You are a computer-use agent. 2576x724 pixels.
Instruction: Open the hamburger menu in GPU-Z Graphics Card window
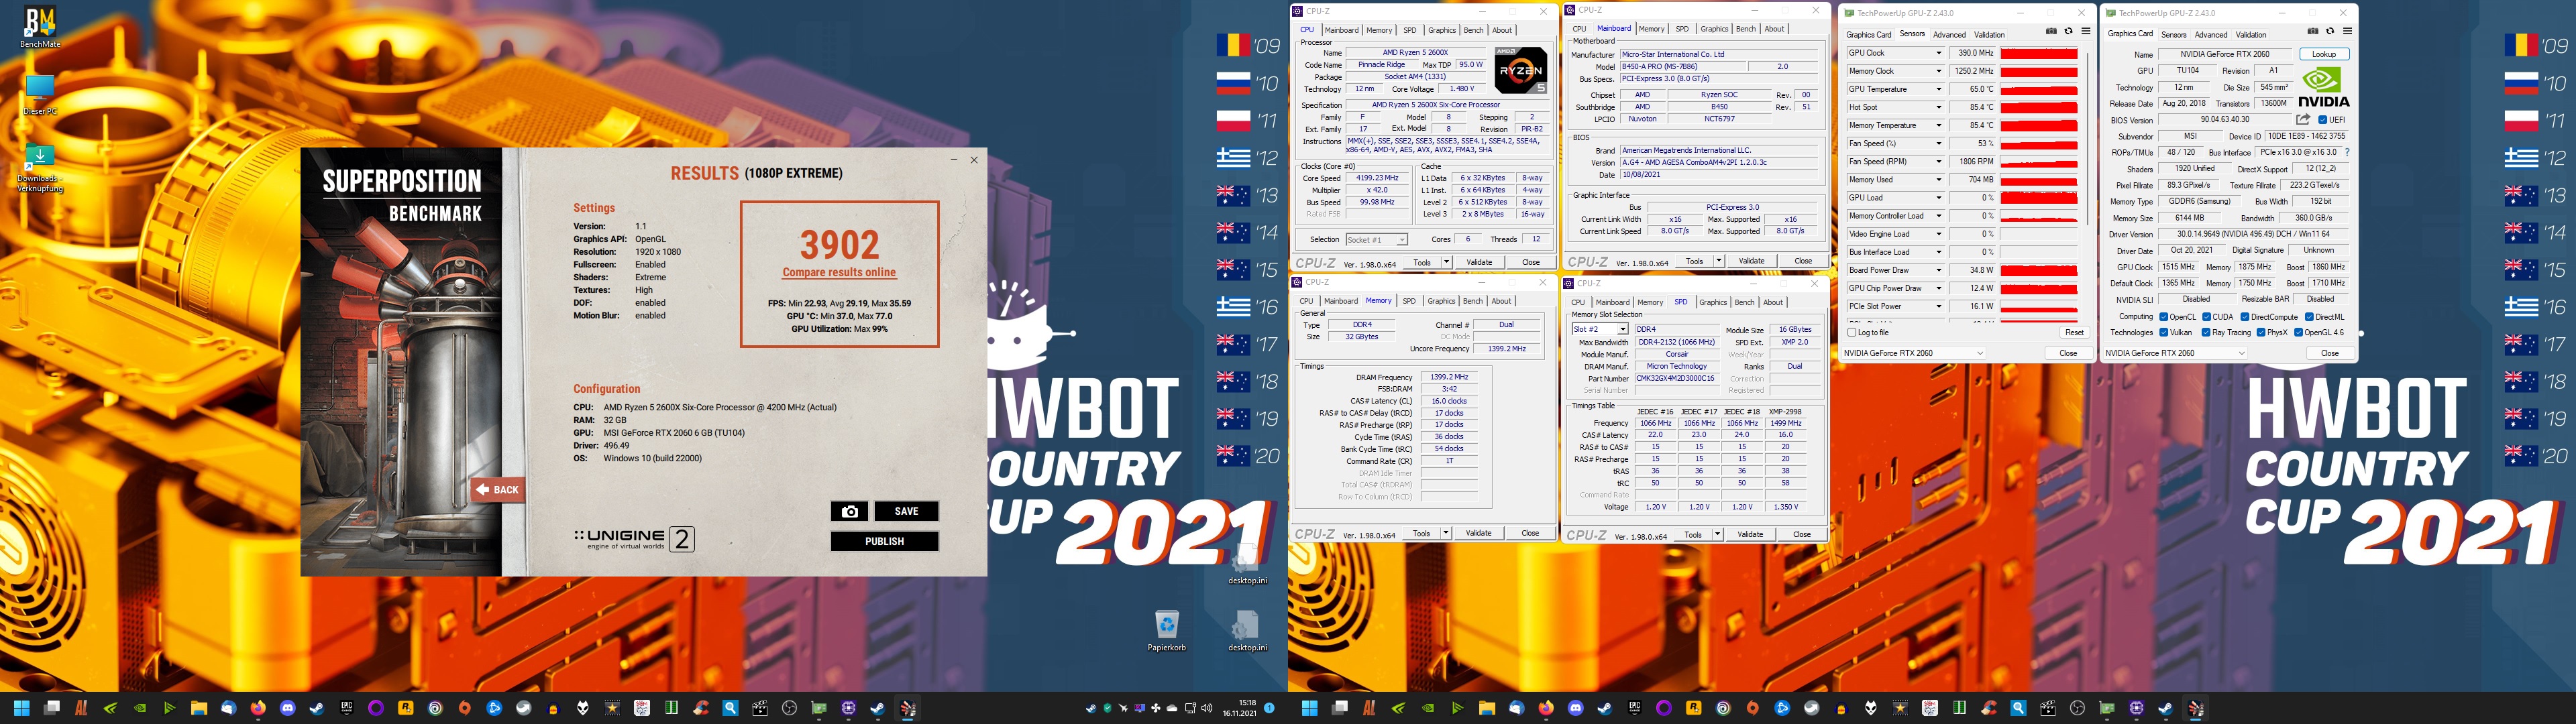2347,31
